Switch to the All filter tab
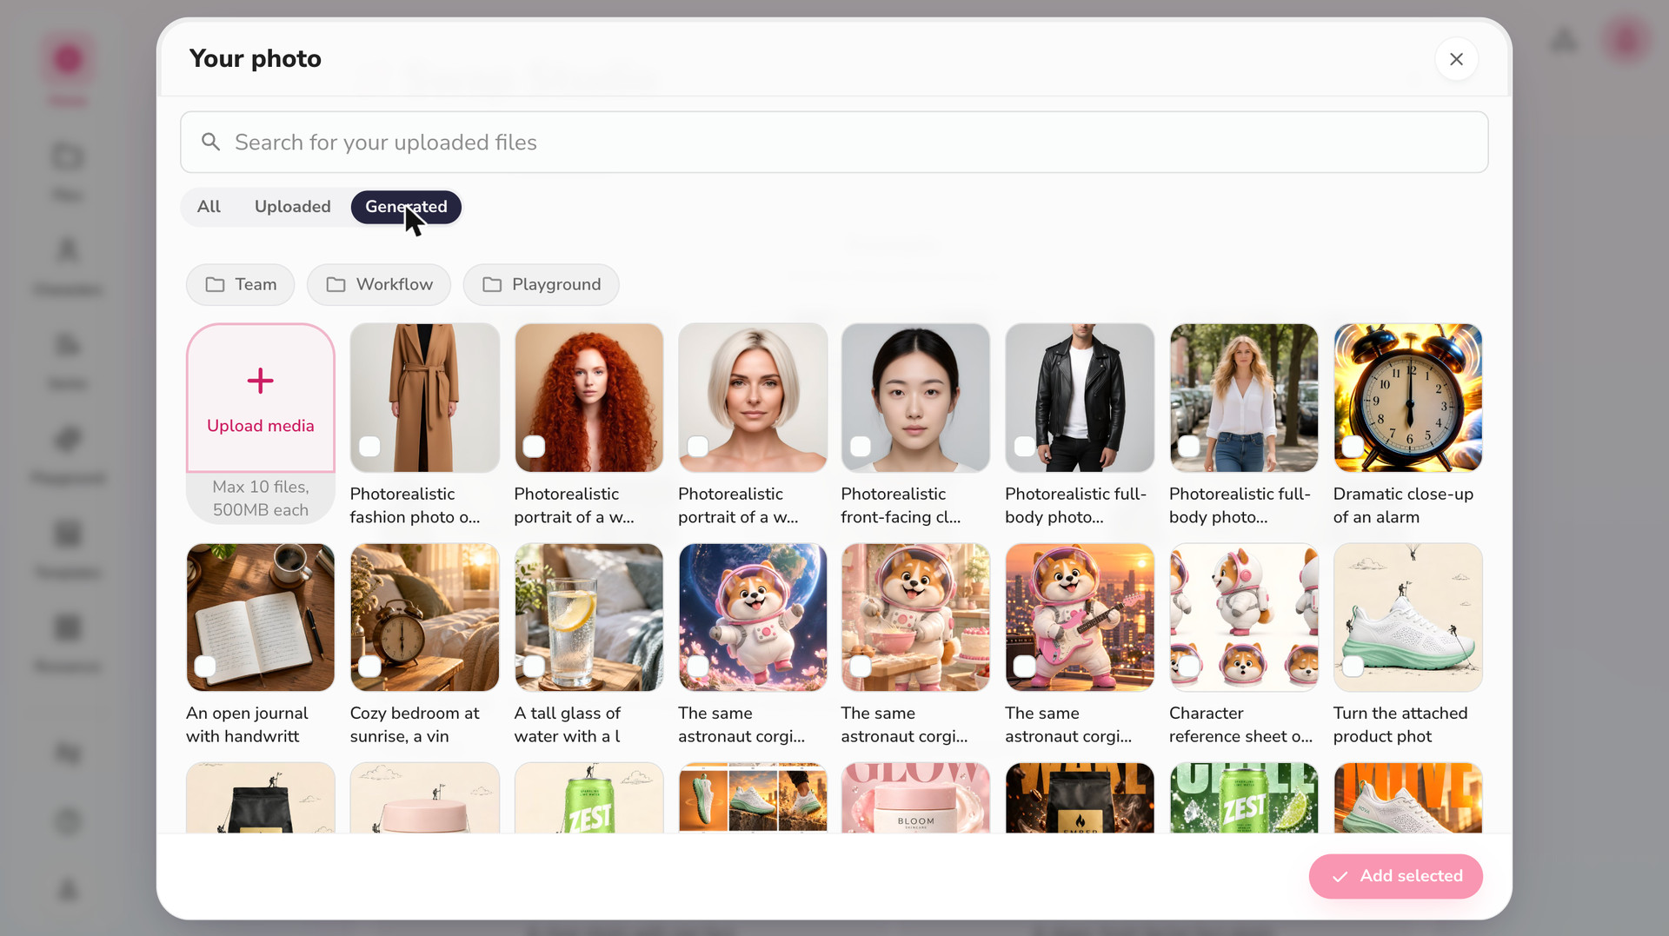The width and height of the screenshot is (1669, 936). pos(209,207)
